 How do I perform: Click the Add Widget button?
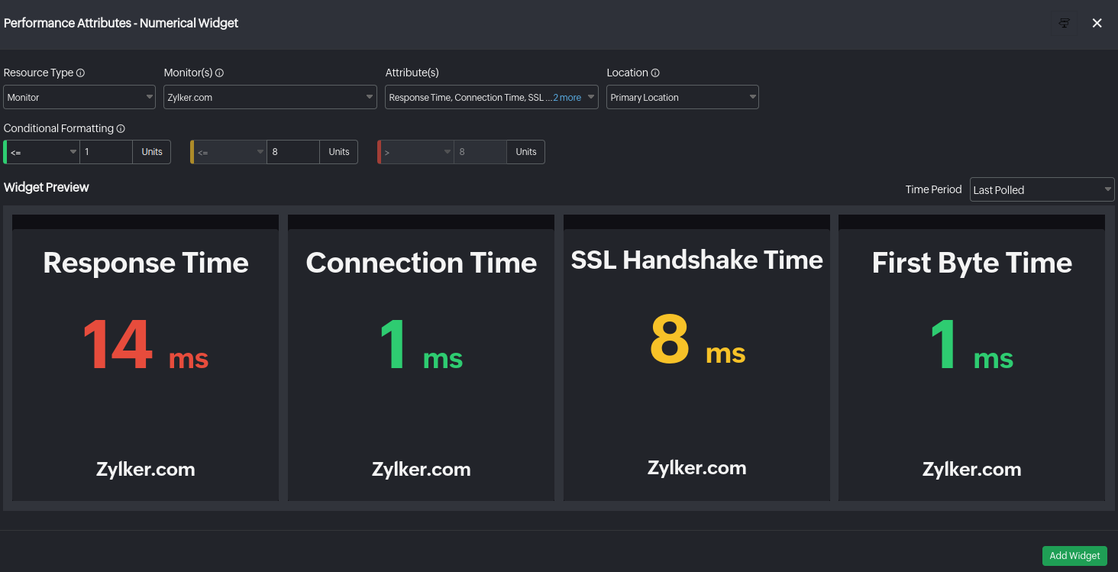(x=1074, y=556)
